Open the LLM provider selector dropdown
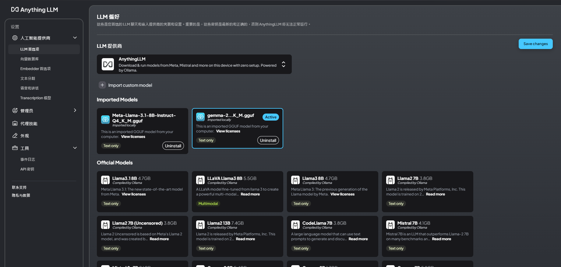 point(194,64)
